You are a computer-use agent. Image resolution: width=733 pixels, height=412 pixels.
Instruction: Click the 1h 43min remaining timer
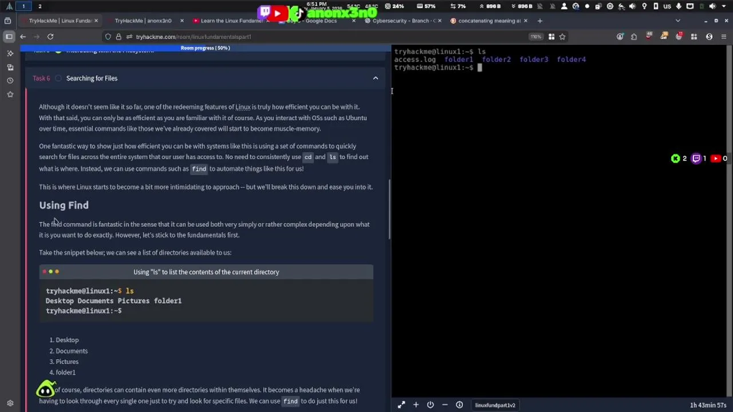(708, 405)
